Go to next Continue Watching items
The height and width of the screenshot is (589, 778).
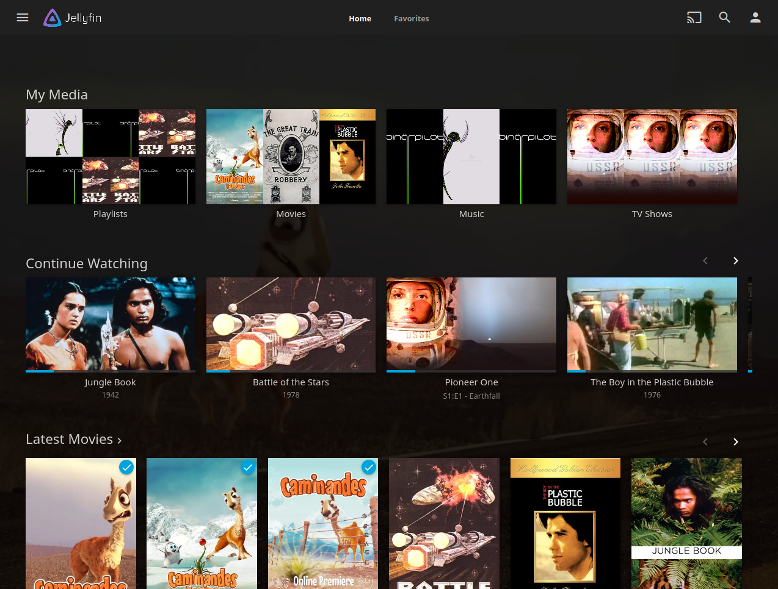coord(736,261)
